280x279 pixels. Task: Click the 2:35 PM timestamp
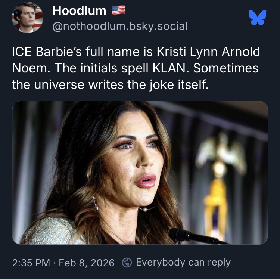click(31, 263)
